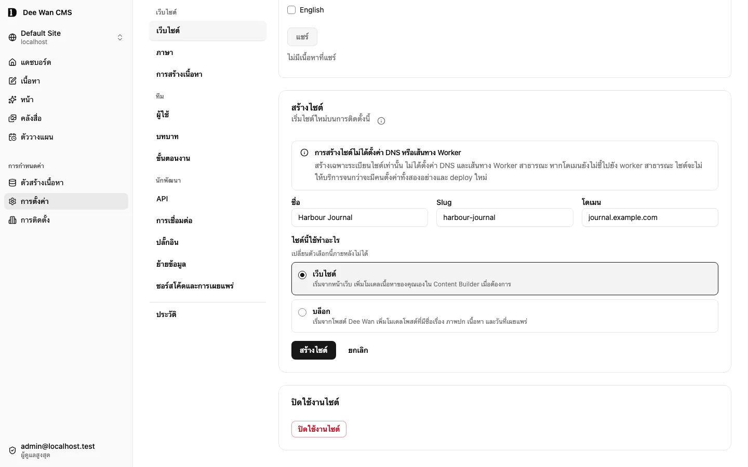Click the ยกเลิก button
Image resolution: width=748 pixels, height=467 pixels.
point(358,350)
